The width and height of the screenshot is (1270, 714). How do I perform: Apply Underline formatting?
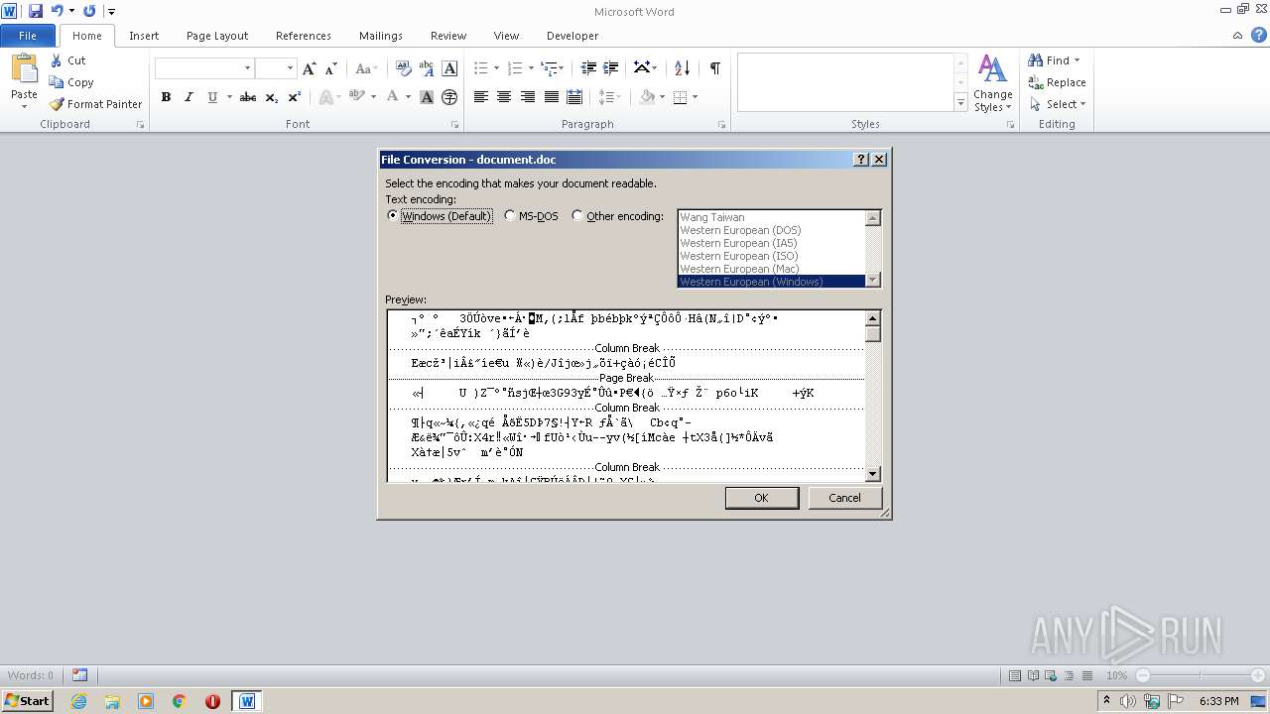coord(212,97)
